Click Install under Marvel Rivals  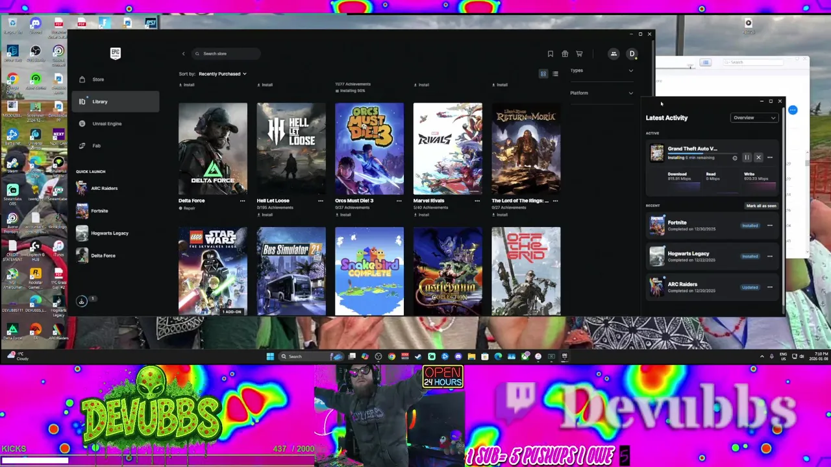tap(422, 215)
